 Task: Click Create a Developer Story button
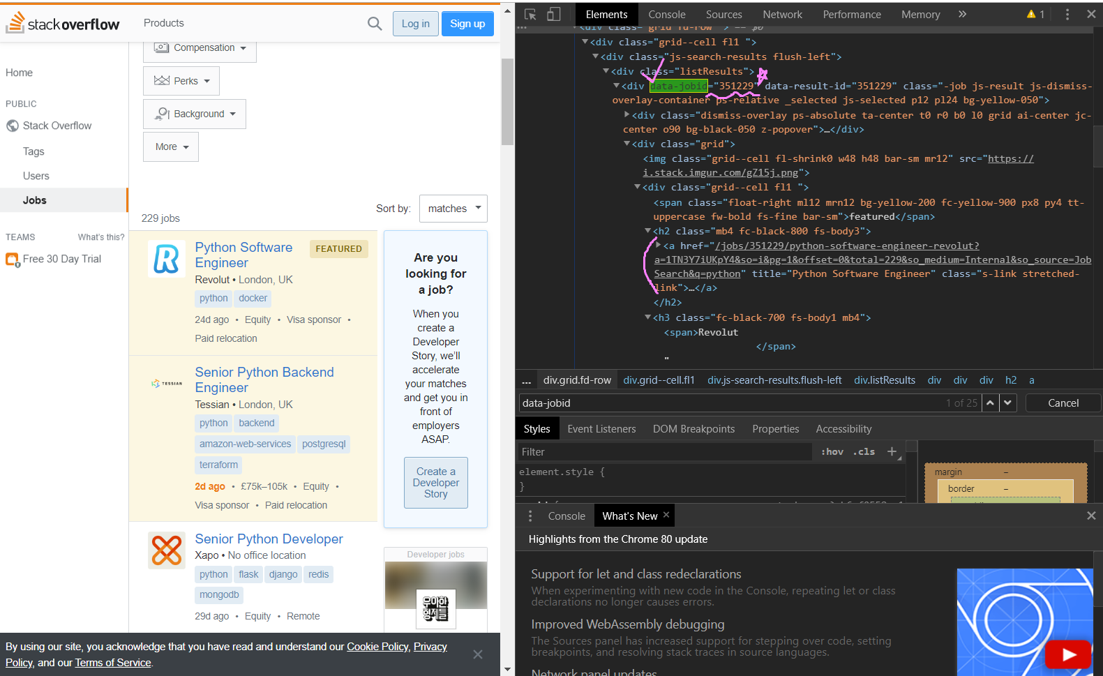[436, 483]
